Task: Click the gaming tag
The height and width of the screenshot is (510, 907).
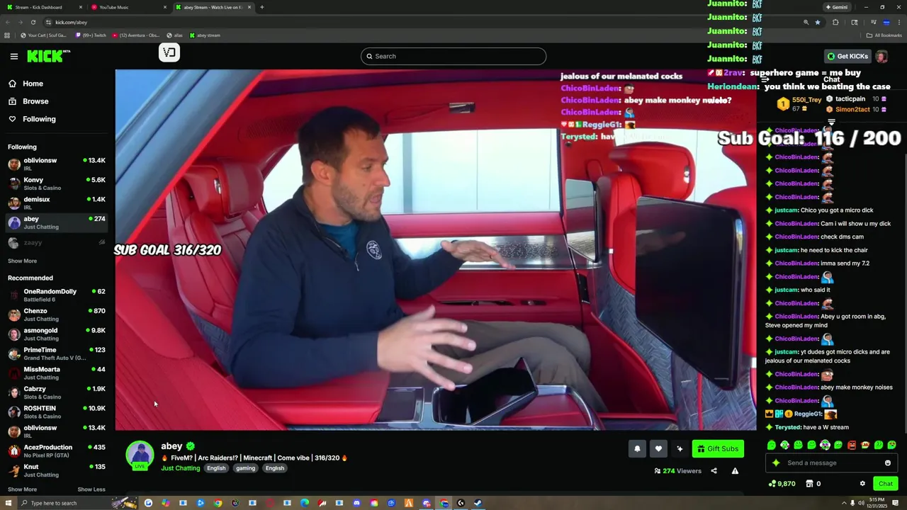Action: click(x=245, y=468)
